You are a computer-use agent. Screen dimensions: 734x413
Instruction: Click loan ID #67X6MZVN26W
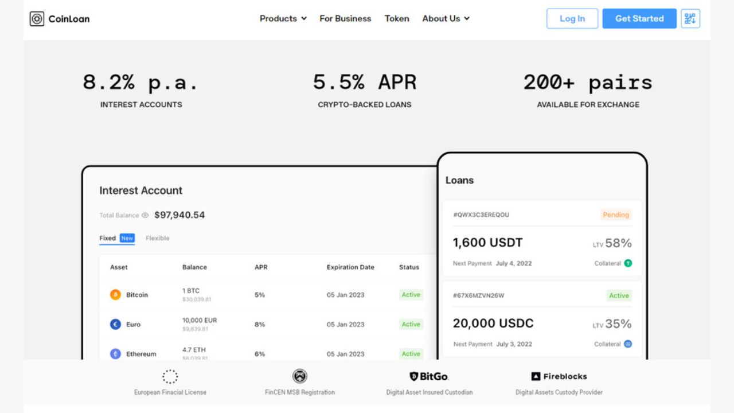coord(479,295)
